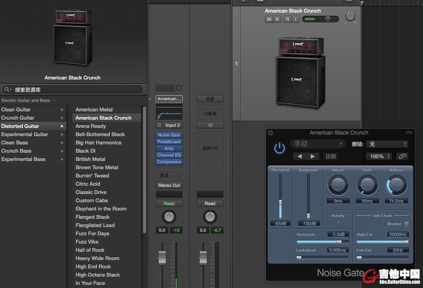This screenshot has width=423, height=288.
Task: Toggle the Noise Gate power button
Action: click(x=280, y=148)
